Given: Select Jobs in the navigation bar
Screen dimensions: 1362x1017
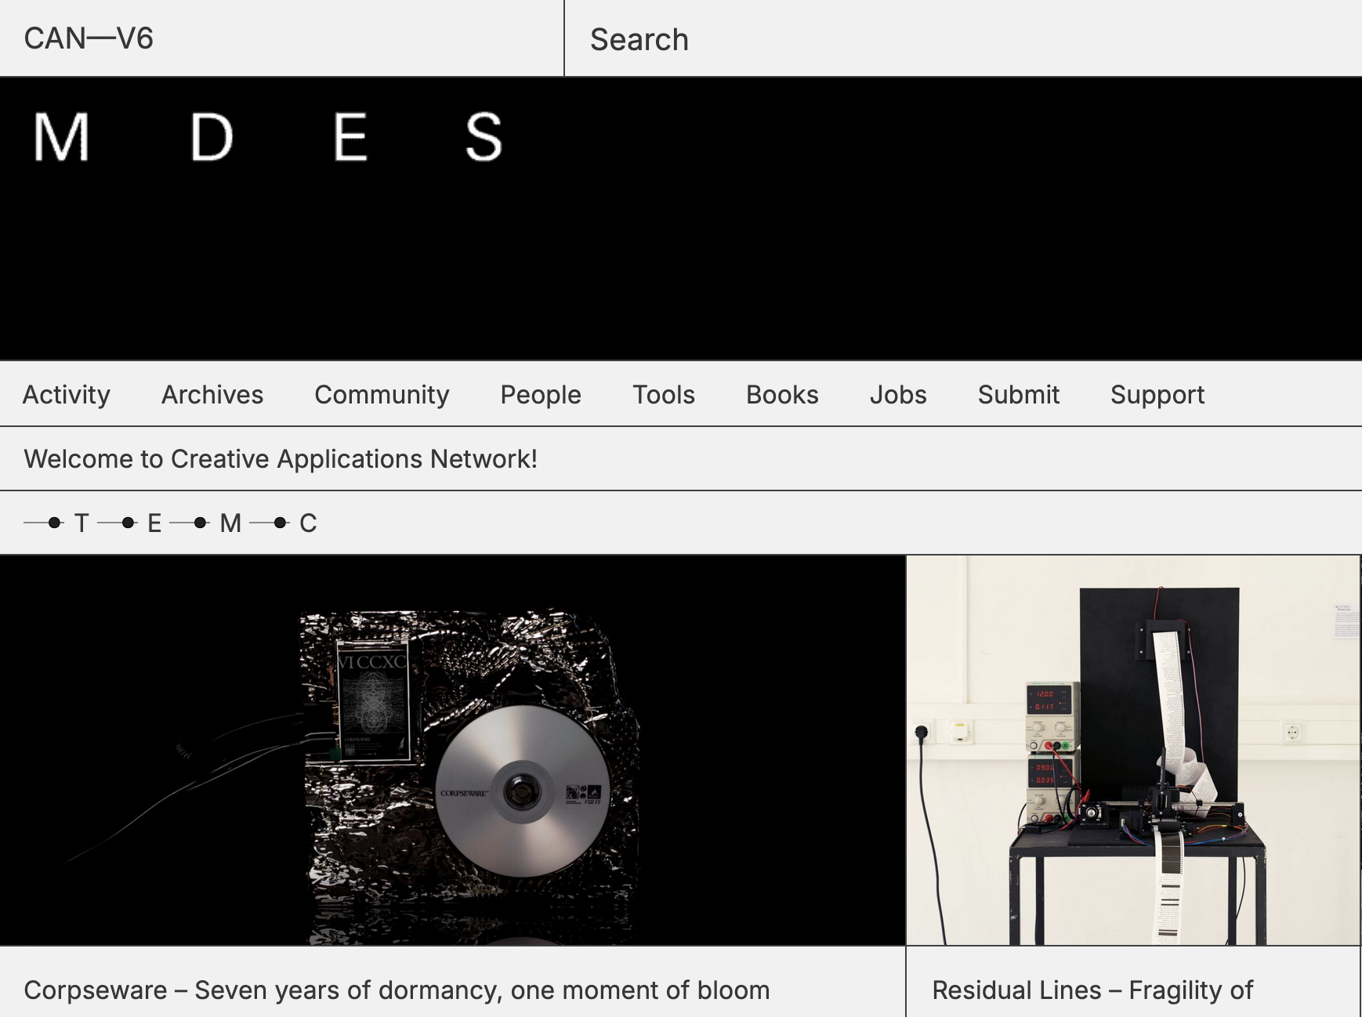Looking at the screenshot, I should point(898,394).
